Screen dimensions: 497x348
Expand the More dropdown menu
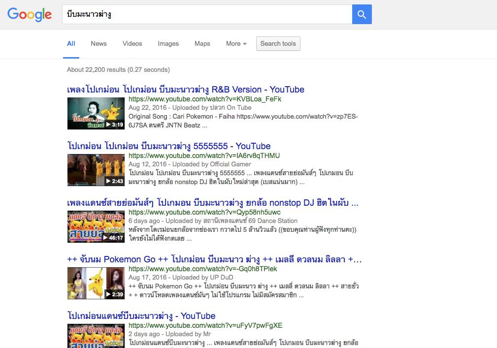(236, 44)
